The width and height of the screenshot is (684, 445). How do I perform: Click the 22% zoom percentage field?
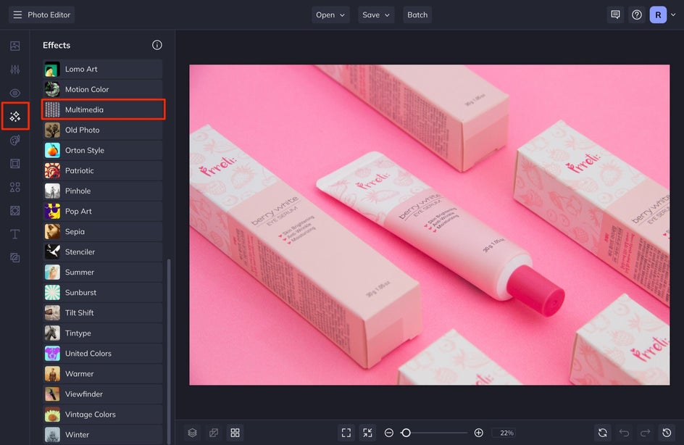click(505, 433)
